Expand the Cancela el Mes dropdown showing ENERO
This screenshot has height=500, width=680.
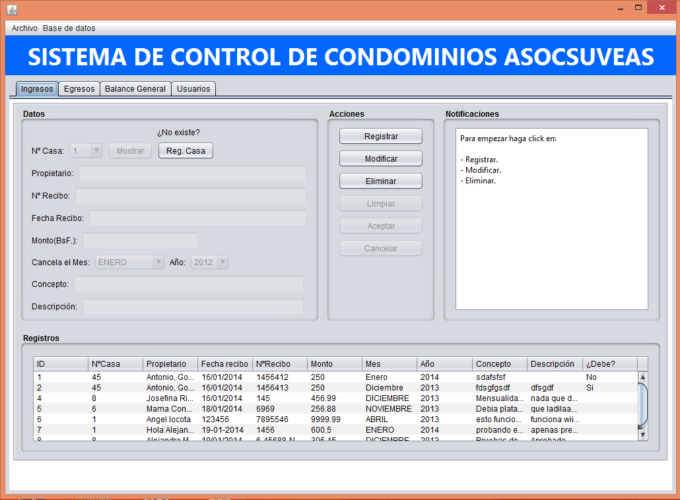coord(129,262)
